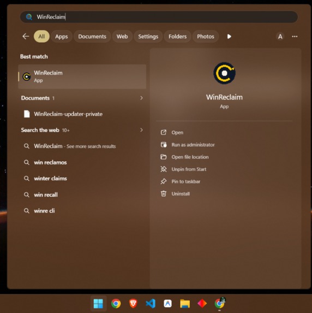Switch to the Apps filter tab

pyautogui.click(x=62, y=37)
